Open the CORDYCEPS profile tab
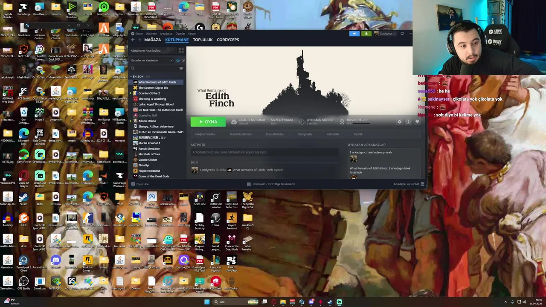Image resolution: width=546 pixels, height=307 pixels. [228, 40]
